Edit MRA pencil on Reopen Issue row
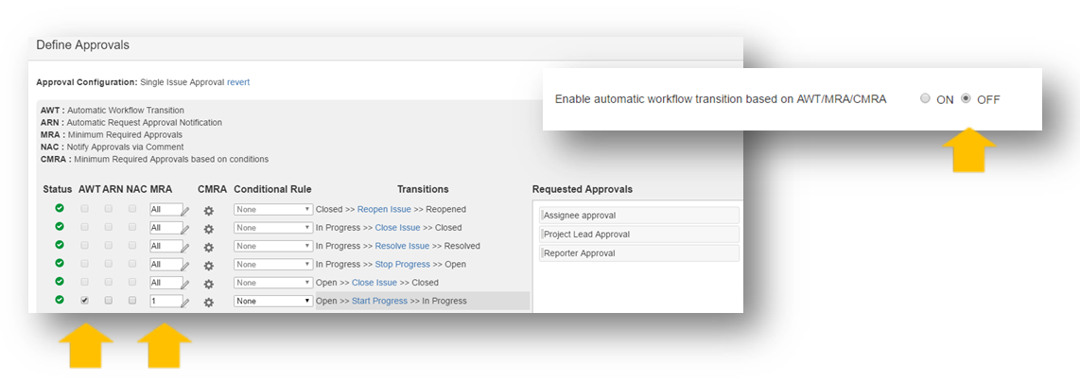 click(x=185, y=211)
